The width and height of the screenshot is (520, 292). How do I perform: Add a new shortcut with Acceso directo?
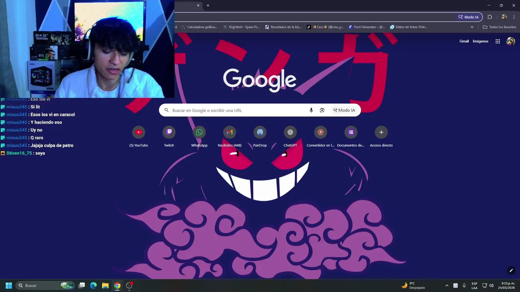[x=381, y=132]
